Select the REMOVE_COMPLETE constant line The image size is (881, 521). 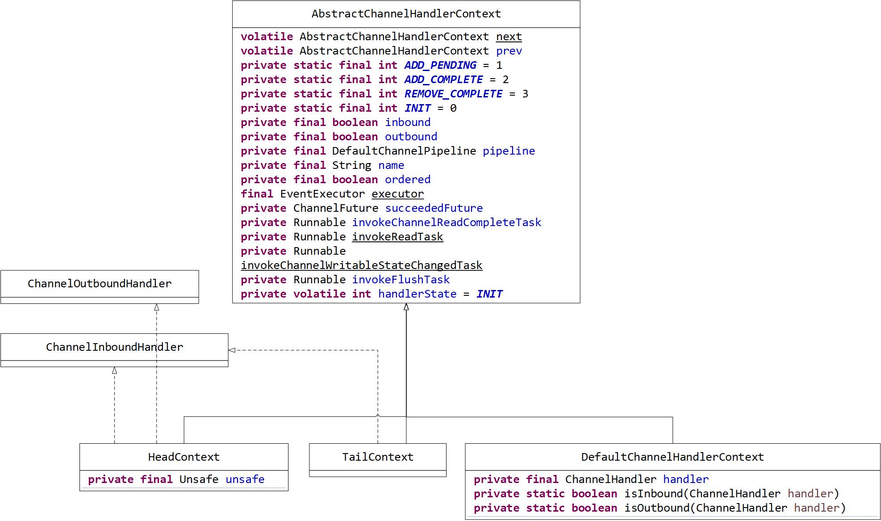click(453, 94)
